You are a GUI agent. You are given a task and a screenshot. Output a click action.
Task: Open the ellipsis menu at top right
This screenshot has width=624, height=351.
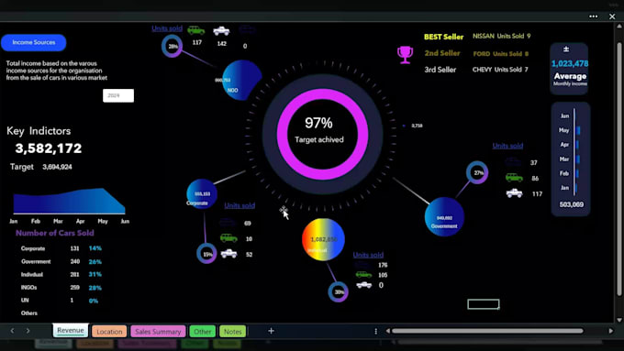click(594, 16)
